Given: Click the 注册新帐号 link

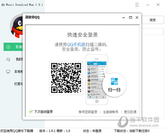Looking at the screenshot, I should pyautogui.click(x=111, y=112).
